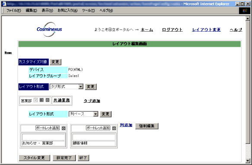Open the ツール(T) menu
The image size is (252, 165).
tap(88, 10)
